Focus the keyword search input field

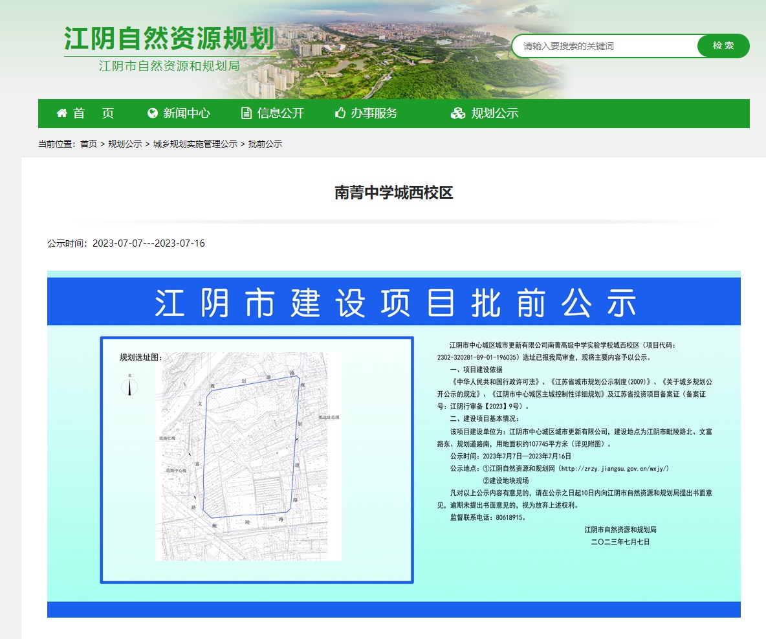[x=605, y=46]
